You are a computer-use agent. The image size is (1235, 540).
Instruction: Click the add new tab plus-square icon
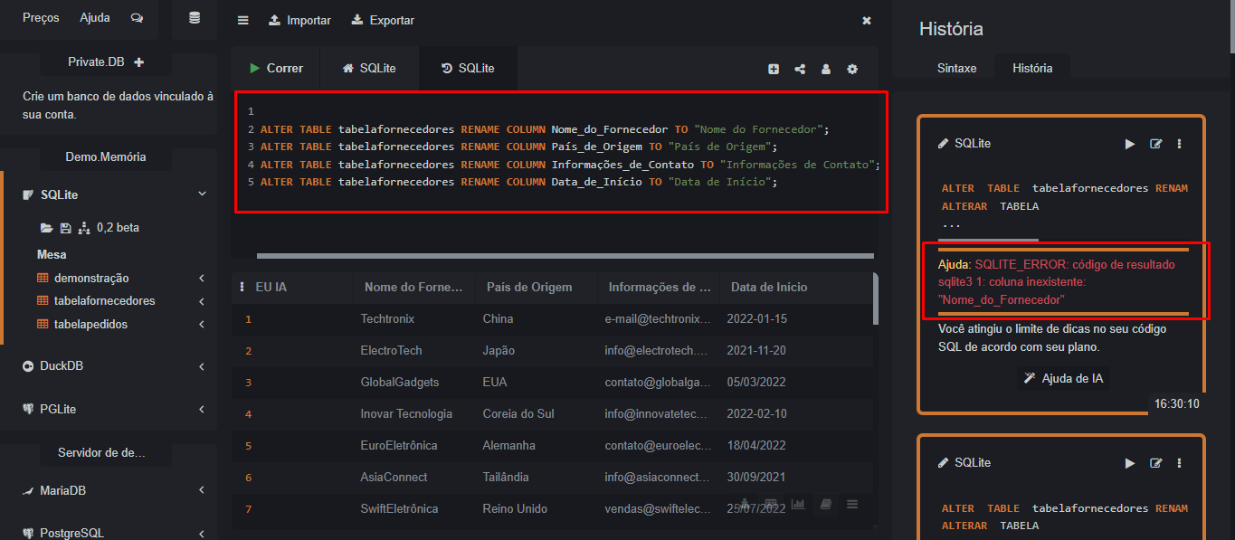pyautogui.click(x=774, y=69)
